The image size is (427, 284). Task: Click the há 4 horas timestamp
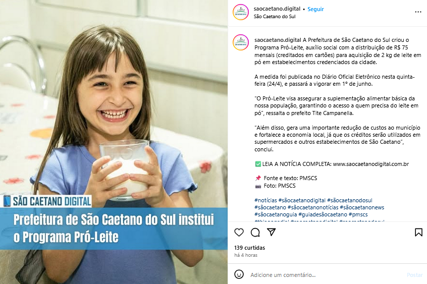246,255
